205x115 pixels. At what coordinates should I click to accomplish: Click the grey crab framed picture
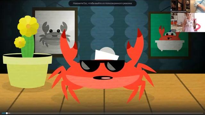coord(55,32)
